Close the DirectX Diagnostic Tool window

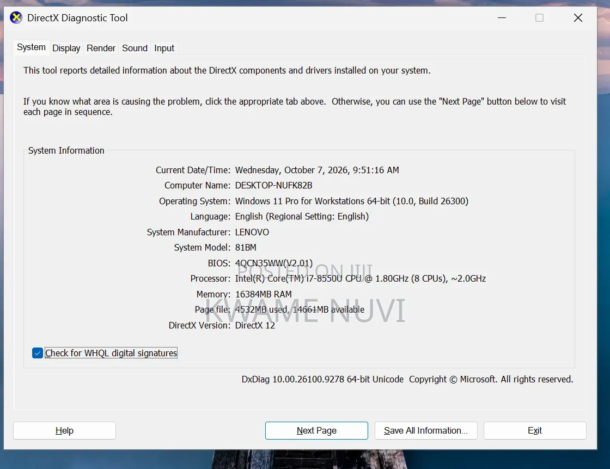pyautogui.click(x=578, y=18)
